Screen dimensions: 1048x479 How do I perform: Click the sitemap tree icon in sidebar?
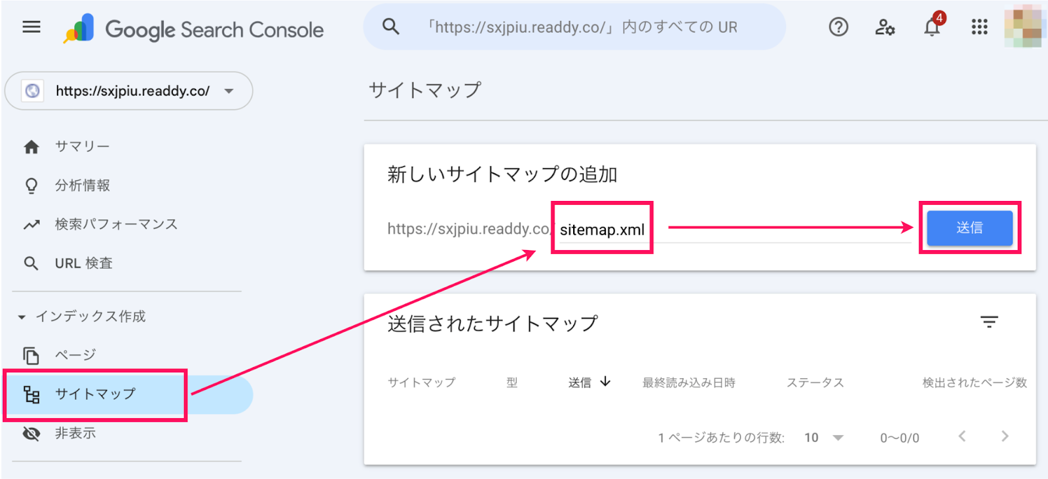coord(31,395)
